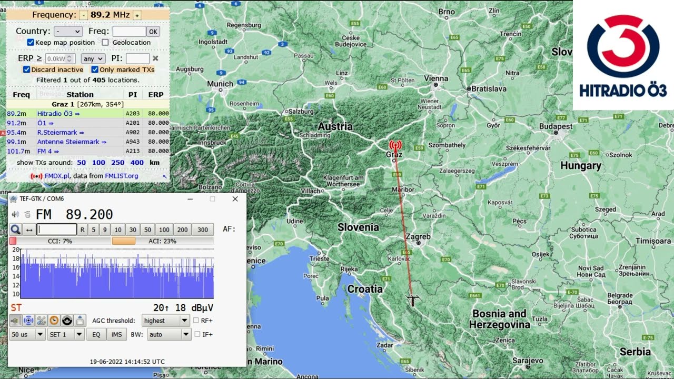Click the PI input field

click(x=138, y=58)
